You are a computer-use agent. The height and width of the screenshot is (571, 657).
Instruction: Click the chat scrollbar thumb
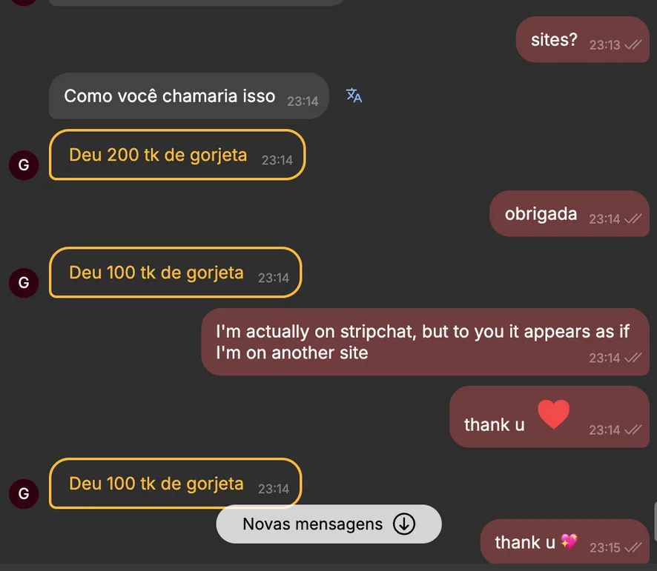[654, 521]
